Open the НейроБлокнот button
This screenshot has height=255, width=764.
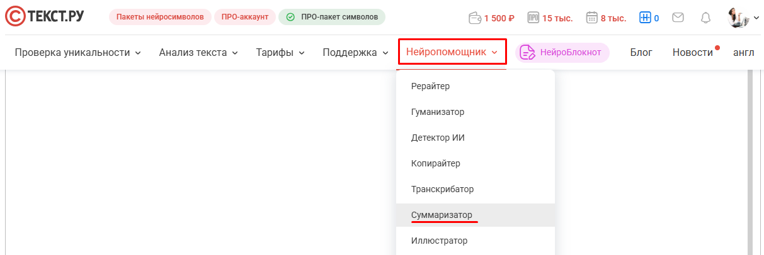[x=562, y=53]
